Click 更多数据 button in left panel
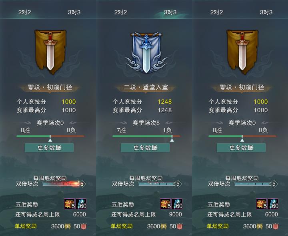288x236 pixels. tap(49, 148)
